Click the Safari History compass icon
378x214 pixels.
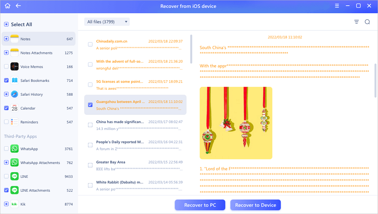point(14,94)
